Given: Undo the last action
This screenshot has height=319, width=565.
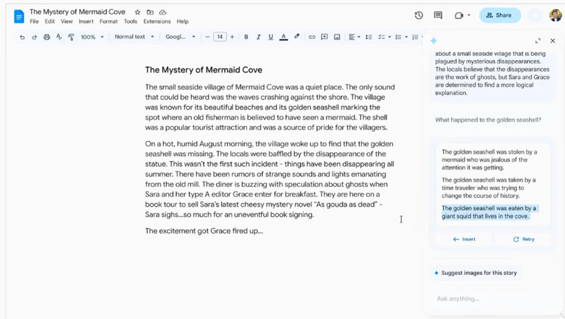Looking at the screenshot, I should tap(22, 37).
